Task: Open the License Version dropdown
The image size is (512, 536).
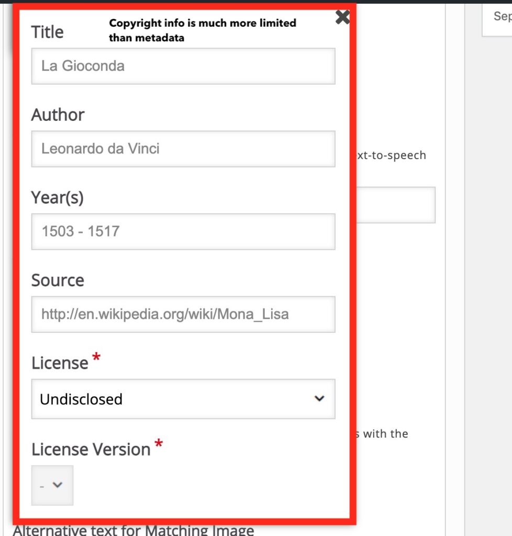Action: click(x=52, y=485)
